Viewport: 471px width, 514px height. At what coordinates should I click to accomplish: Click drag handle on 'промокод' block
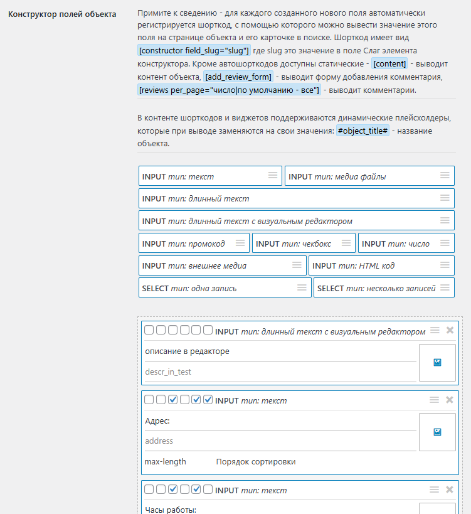pos(240,243)
